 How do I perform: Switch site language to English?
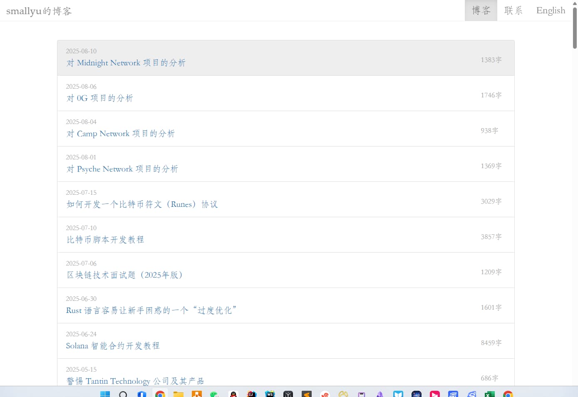[x=550, y=10]
